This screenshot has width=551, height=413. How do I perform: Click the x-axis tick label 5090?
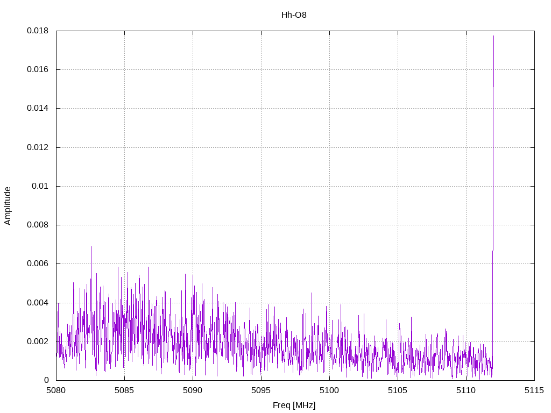coord(193,390)
